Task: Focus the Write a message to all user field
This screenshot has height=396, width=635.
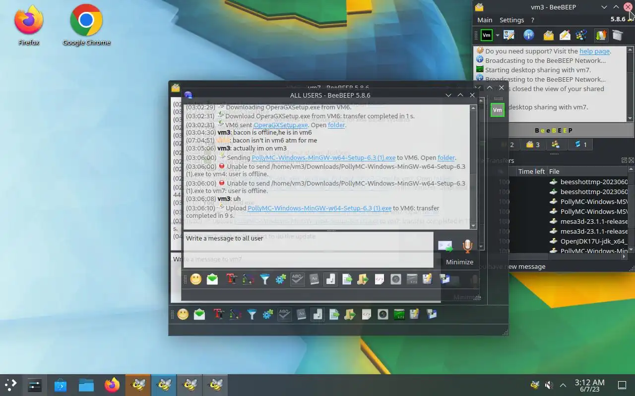Action: pos(308,250)
